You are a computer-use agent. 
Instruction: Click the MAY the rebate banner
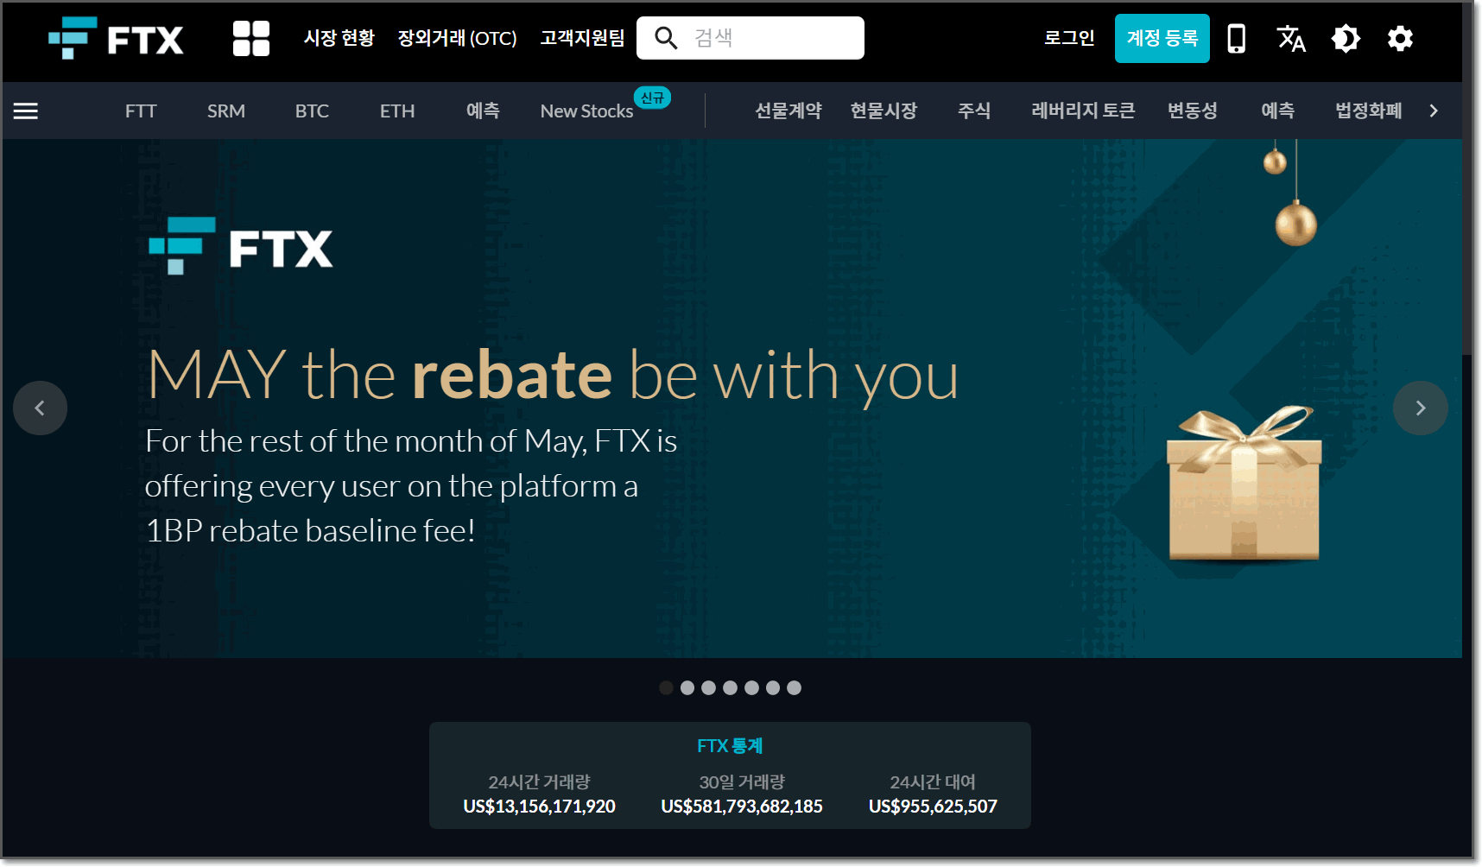click(732, 398)
